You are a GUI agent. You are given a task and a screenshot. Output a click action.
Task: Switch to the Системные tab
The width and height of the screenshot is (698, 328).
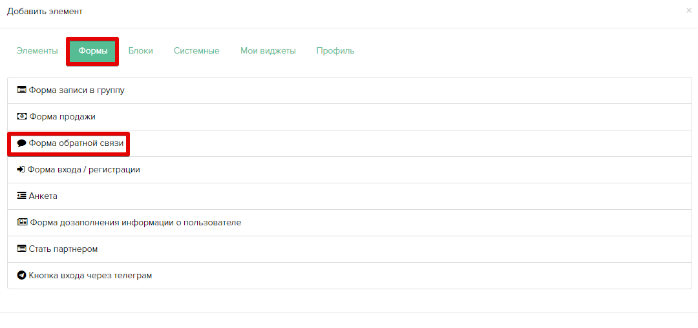pyautogui.click(x=196, y=50)
